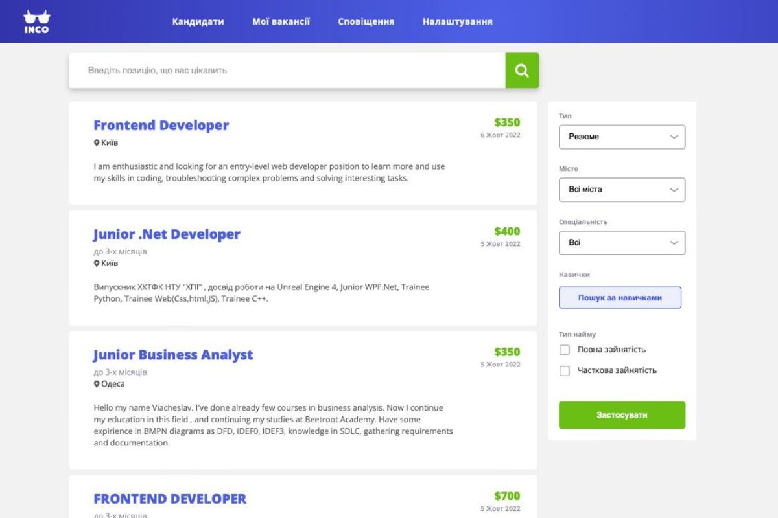Open Мої вакансії menu item
Image resolution: width=778 pixels, height=518 pixels.
pos(281,21)
